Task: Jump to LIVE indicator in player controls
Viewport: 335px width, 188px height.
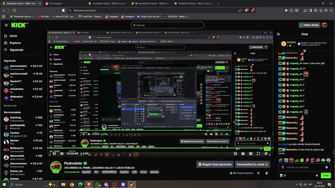Action: [x=84, y=154]
